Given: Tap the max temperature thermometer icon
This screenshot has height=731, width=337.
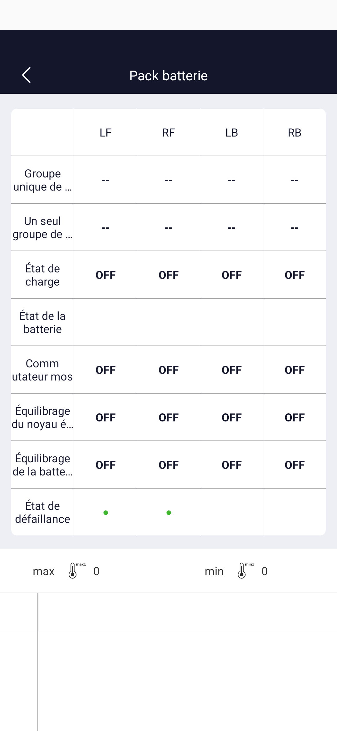Looking at the screenshot, I should (73, 571).
